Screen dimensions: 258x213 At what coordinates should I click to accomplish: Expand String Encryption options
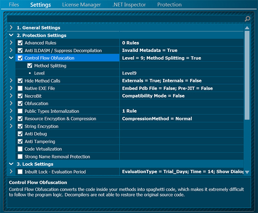11,126
